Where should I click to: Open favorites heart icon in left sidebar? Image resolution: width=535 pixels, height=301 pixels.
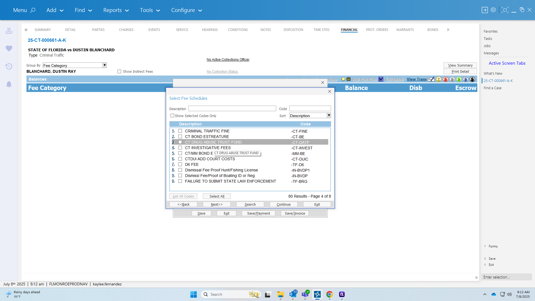click(x=9, y=48)
